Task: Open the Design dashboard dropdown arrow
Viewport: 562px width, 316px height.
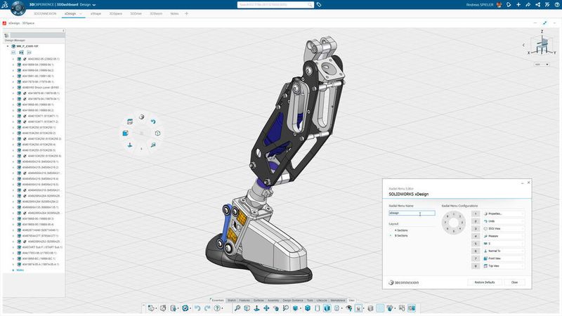Action: point(94,5)
